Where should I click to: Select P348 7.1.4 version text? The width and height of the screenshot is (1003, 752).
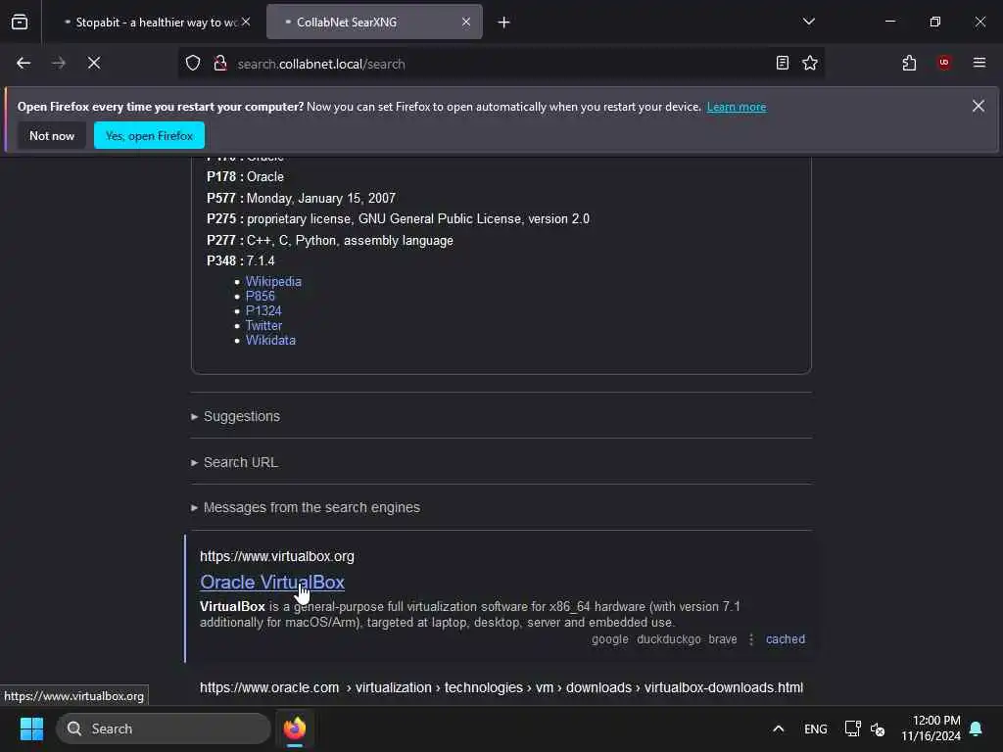point(241,260)
